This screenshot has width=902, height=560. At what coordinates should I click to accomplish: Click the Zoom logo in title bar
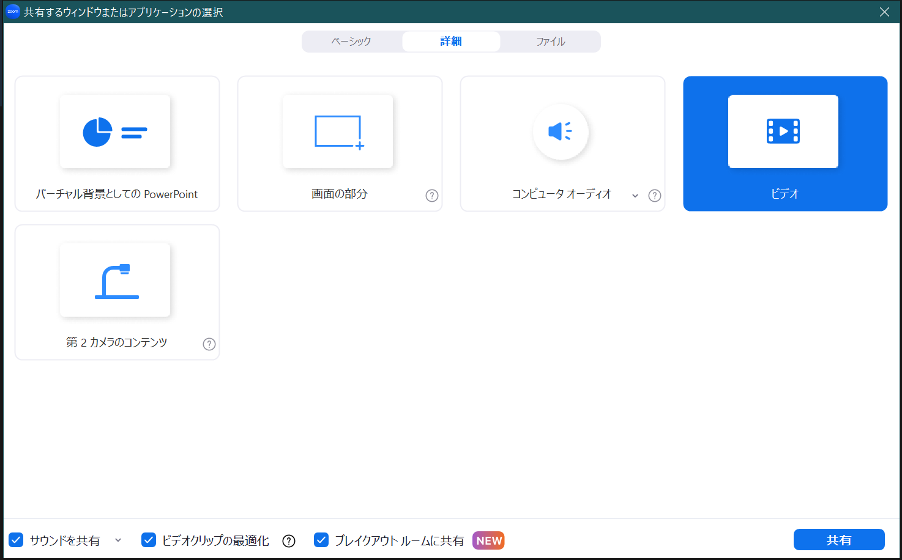tap(13, 12)
